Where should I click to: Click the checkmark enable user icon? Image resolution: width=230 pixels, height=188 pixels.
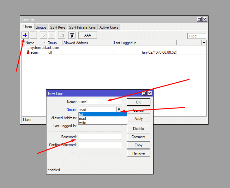pos(44,35)
